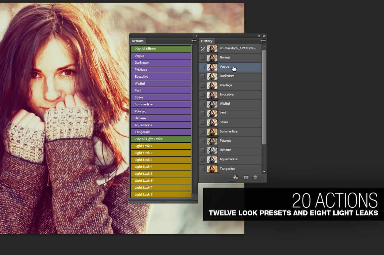Run the Peril action button
Viewport: 384px width, 255px height.
[x=161, y=91]
